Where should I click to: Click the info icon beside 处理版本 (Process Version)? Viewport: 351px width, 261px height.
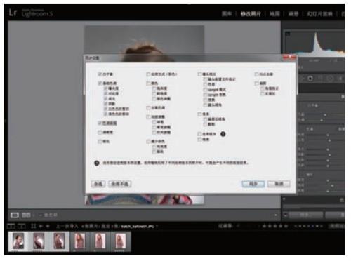tap(223, 134)
